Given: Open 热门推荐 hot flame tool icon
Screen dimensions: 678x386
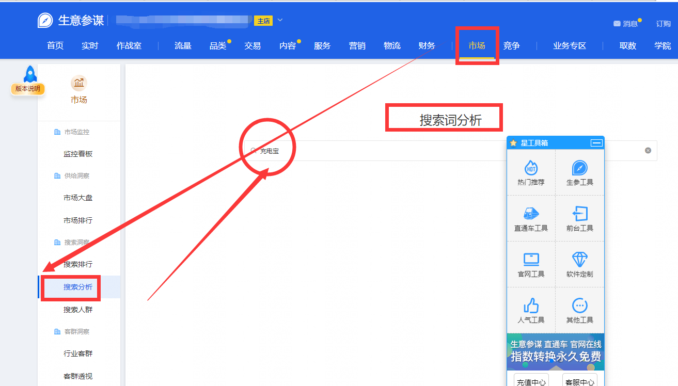Looking at the screenshot, I should tap(531, 168).
